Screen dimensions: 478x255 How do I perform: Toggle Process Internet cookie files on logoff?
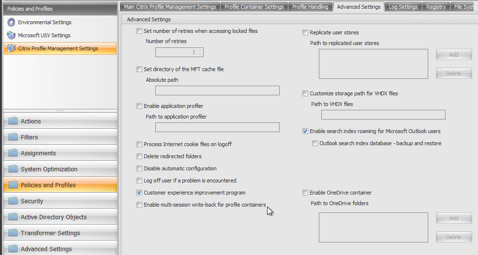tap(139, 144)
